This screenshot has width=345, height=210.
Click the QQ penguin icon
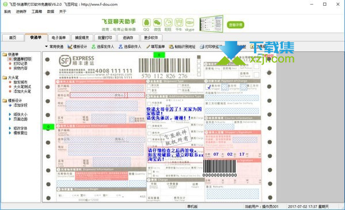click(x=146, y=22)
